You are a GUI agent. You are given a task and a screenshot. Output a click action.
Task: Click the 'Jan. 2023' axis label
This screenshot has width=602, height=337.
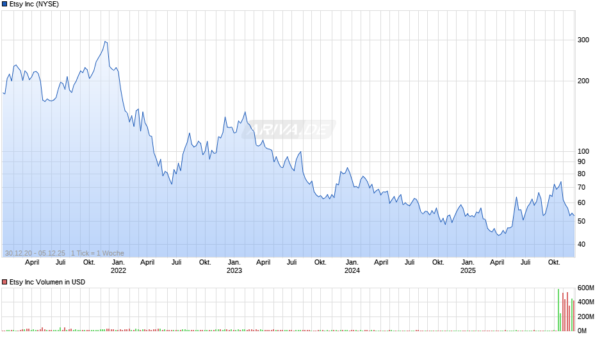click(x=234, y=267)
